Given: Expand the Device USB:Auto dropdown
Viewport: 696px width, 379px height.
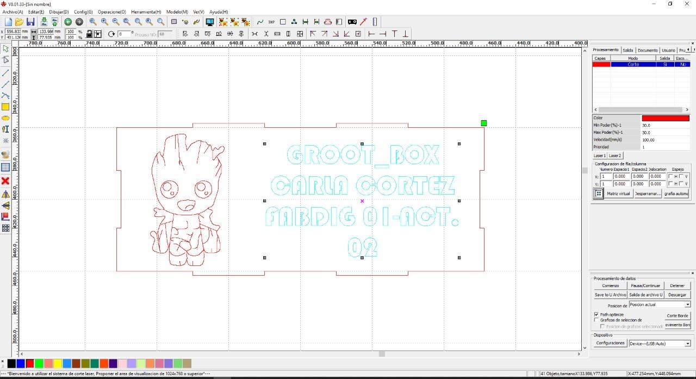Looking at the screenshot, I should point(687,343).
